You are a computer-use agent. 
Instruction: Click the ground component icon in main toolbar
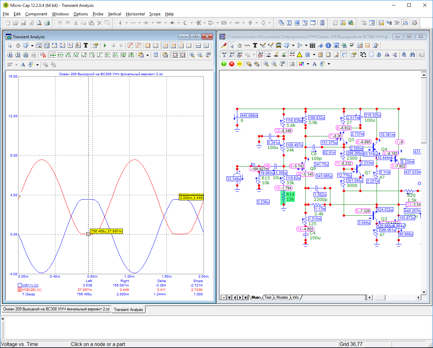point(120,23)
